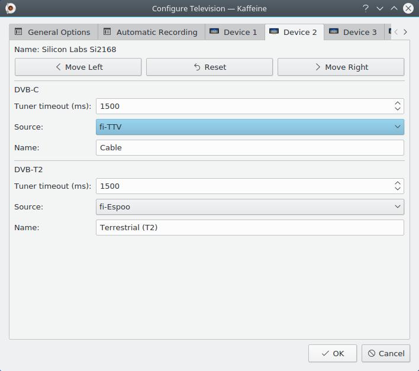The image size is (419, 371).
Task: Click the General Options tab icon
Action: click(18, 32)
